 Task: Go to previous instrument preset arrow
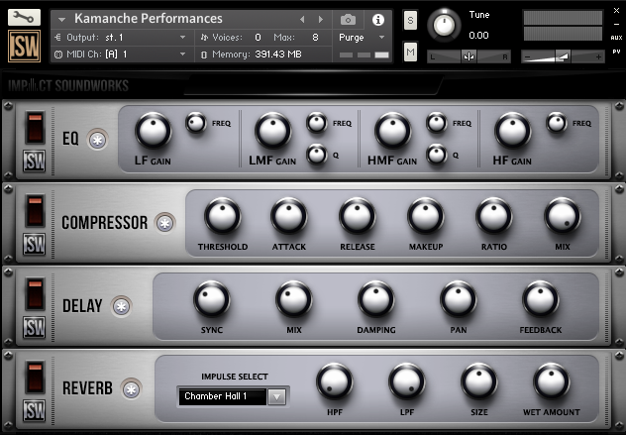pos(302,19)
